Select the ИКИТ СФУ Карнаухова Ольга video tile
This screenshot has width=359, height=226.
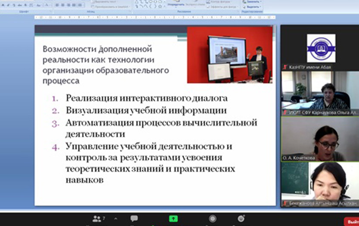pyautogui.click(x=319, y=93)
